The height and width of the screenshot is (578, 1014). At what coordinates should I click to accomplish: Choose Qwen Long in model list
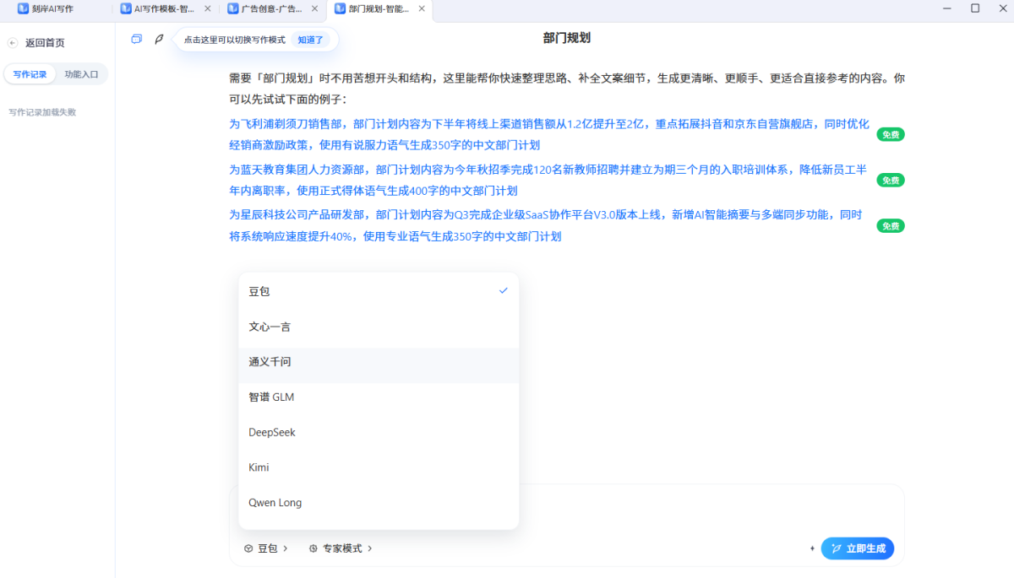(x=379, y=503)
